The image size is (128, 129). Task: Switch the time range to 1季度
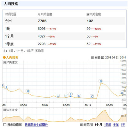[x=108, y=125]
